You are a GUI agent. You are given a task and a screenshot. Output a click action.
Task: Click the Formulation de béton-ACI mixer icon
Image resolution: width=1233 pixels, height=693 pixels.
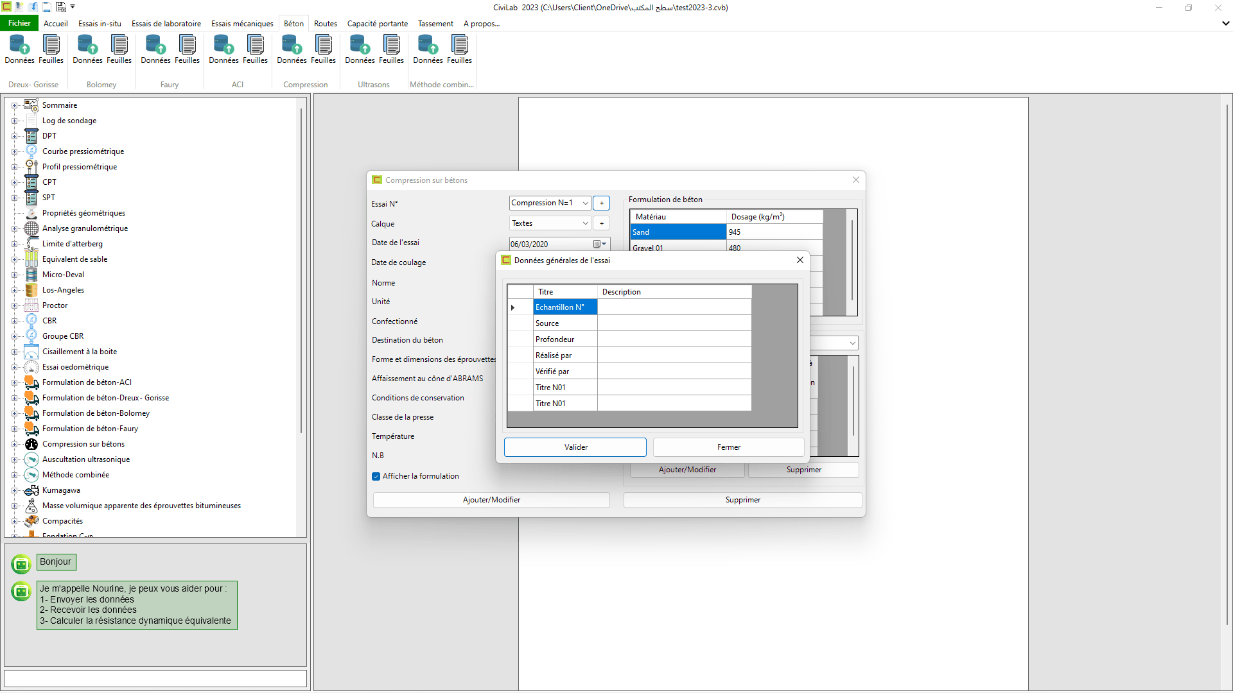(31, 382)
